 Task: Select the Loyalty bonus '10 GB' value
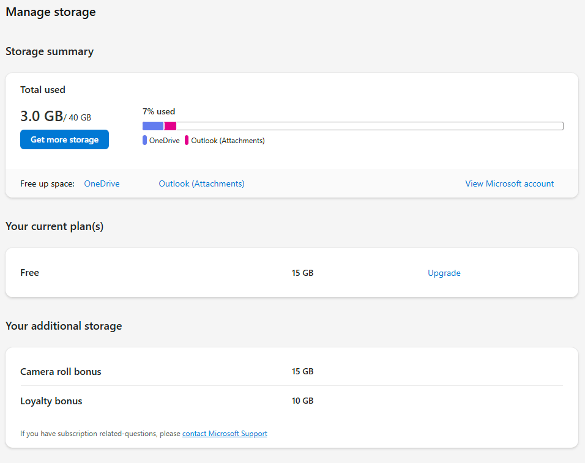click(302, 401)
